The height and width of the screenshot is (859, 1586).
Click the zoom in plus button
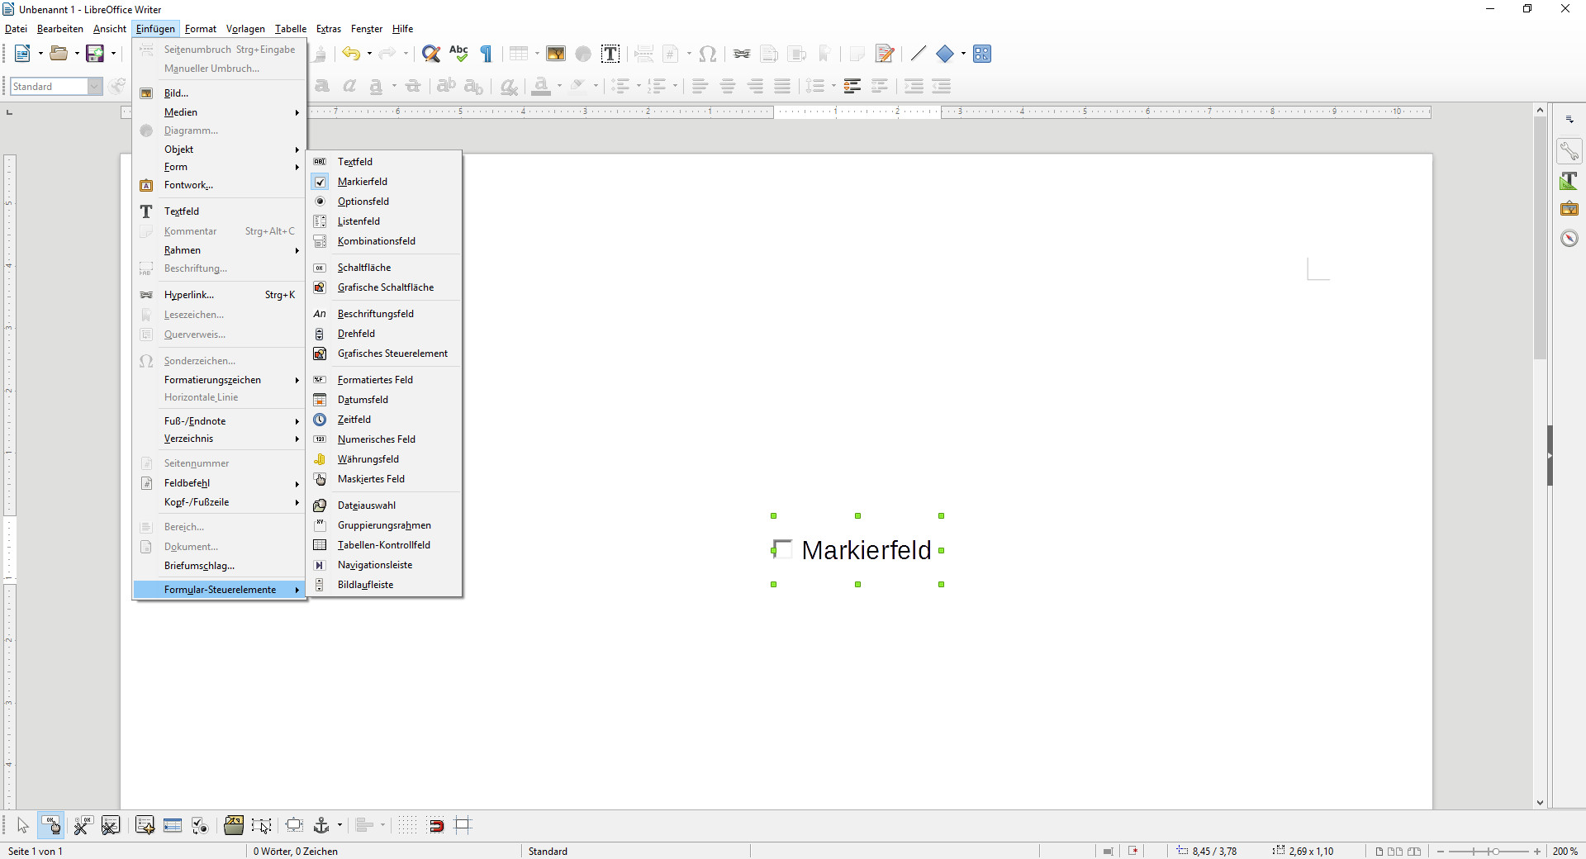tap(1537, 852)
